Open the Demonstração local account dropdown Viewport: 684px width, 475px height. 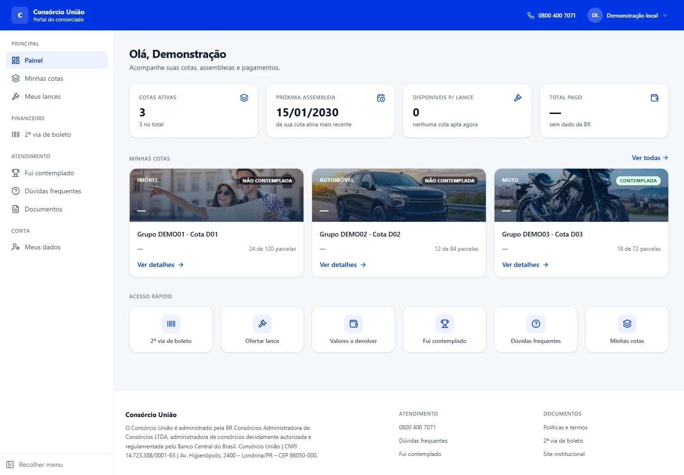[x=628, y=15]
